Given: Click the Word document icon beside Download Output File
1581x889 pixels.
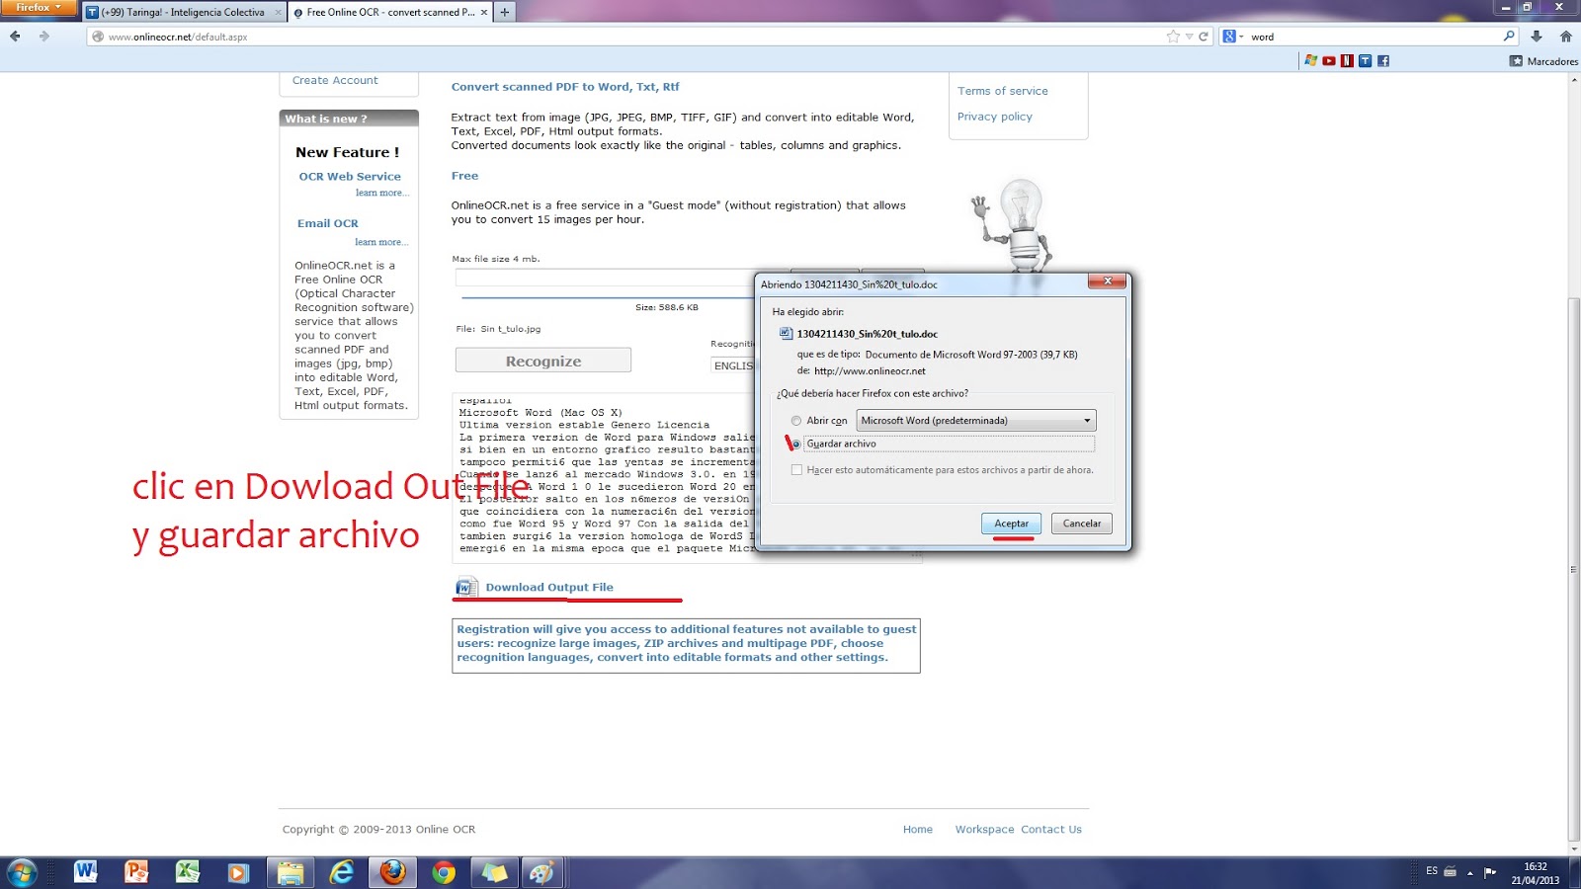Looking at the screenshot, I should click(x=465, y=588).
